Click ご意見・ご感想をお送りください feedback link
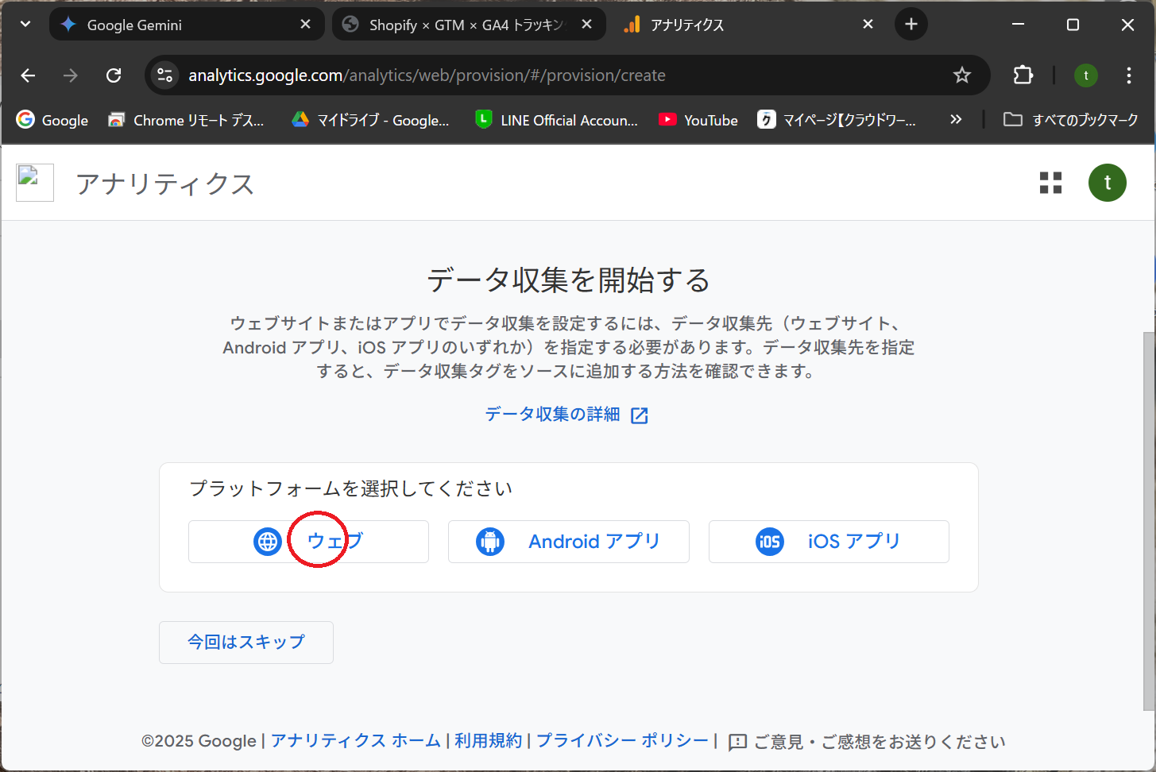Screen dimensions: 1156x772 pos(867,742)
